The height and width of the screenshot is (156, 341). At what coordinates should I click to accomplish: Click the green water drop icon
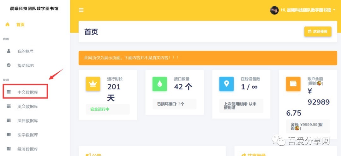pyautogui.click(x=160, y=84)
